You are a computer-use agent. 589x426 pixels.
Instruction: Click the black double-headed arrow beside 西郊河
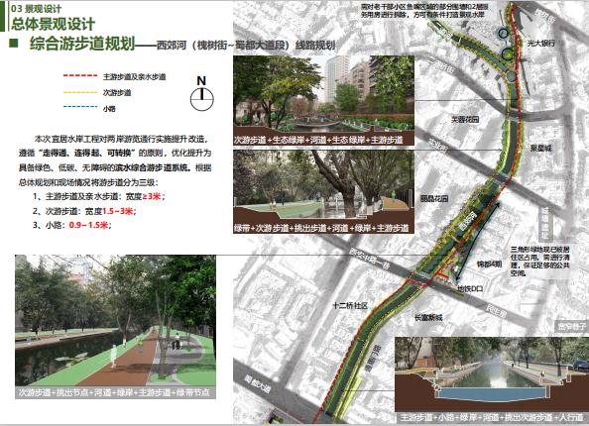point(480,241)
